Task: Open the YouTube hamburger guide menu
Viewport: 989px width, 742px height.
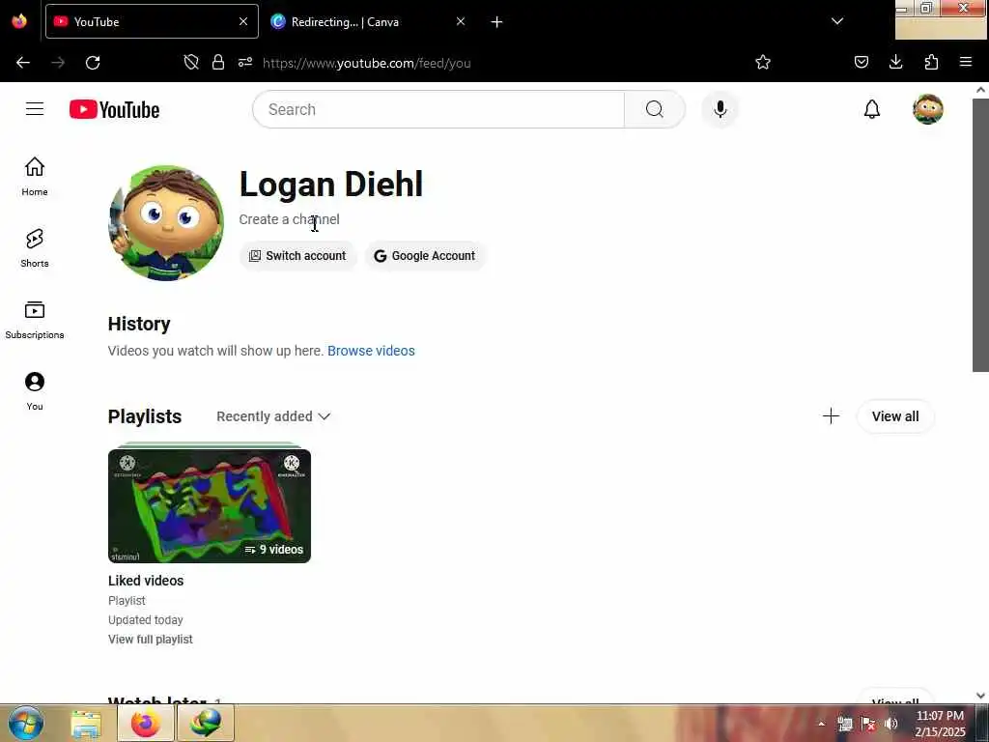Action: (35, 109)
